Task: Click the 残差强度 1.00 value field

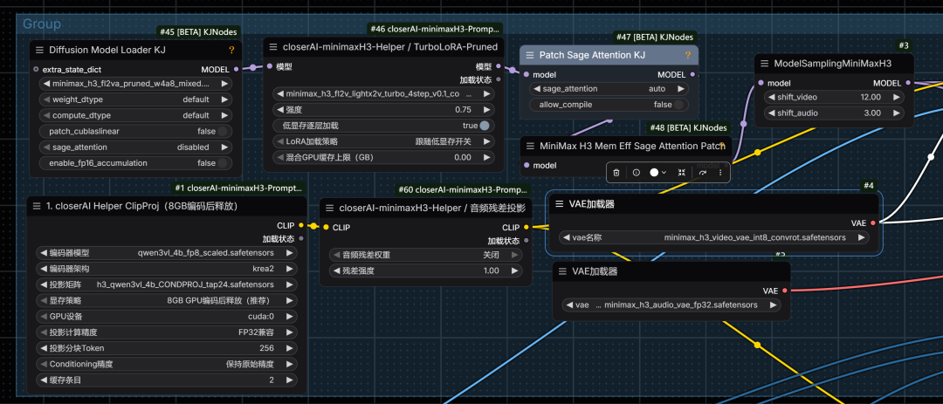Action: pyautogui.click(x=425, y=270)
